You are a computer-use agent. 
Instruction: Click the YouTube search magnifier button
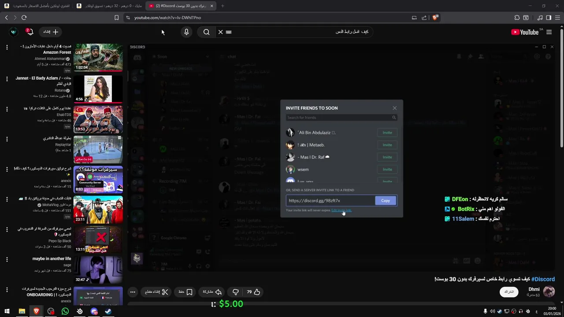tap(206, 32)
